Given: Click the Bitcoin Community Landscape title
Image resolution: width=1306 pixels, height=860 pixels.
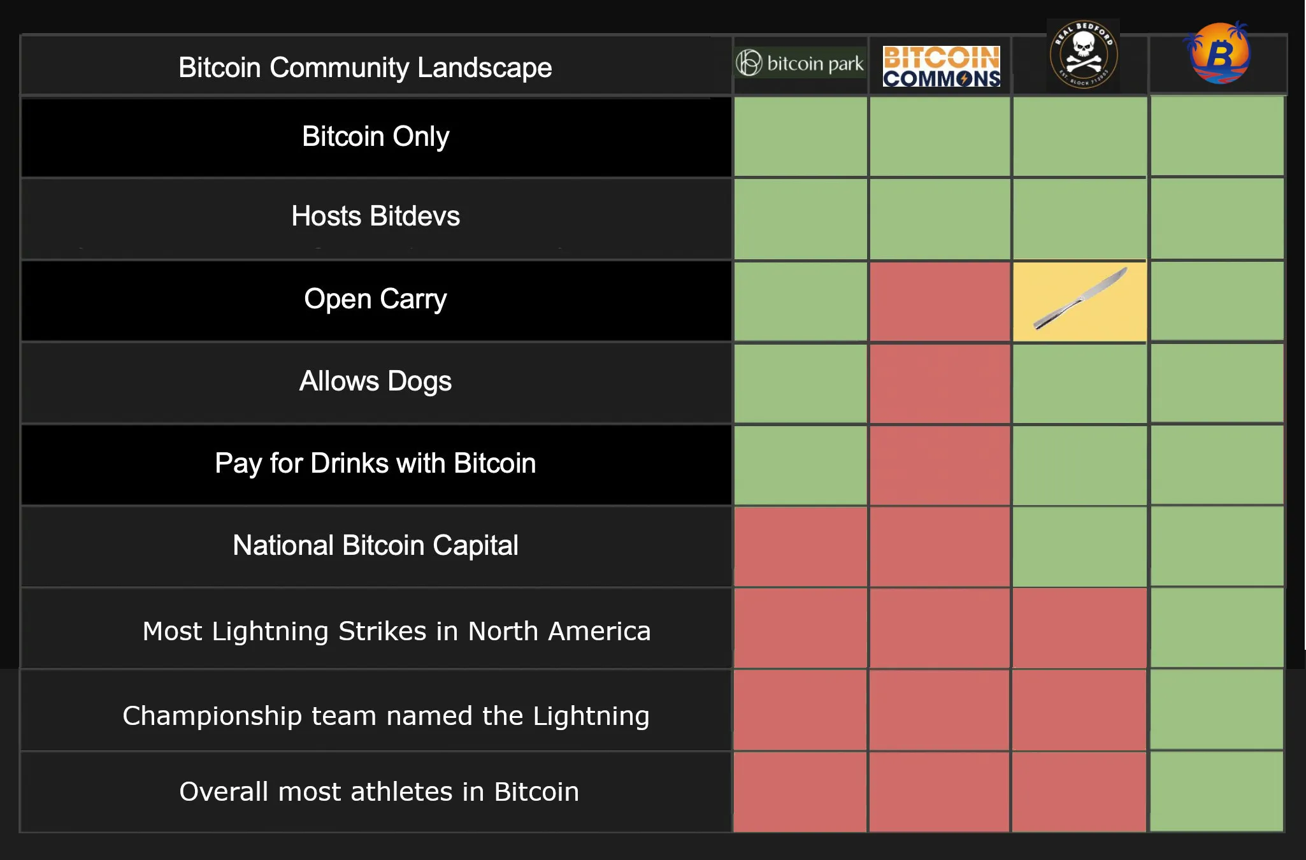Looking at the screenshot, I should pos(365,68).
